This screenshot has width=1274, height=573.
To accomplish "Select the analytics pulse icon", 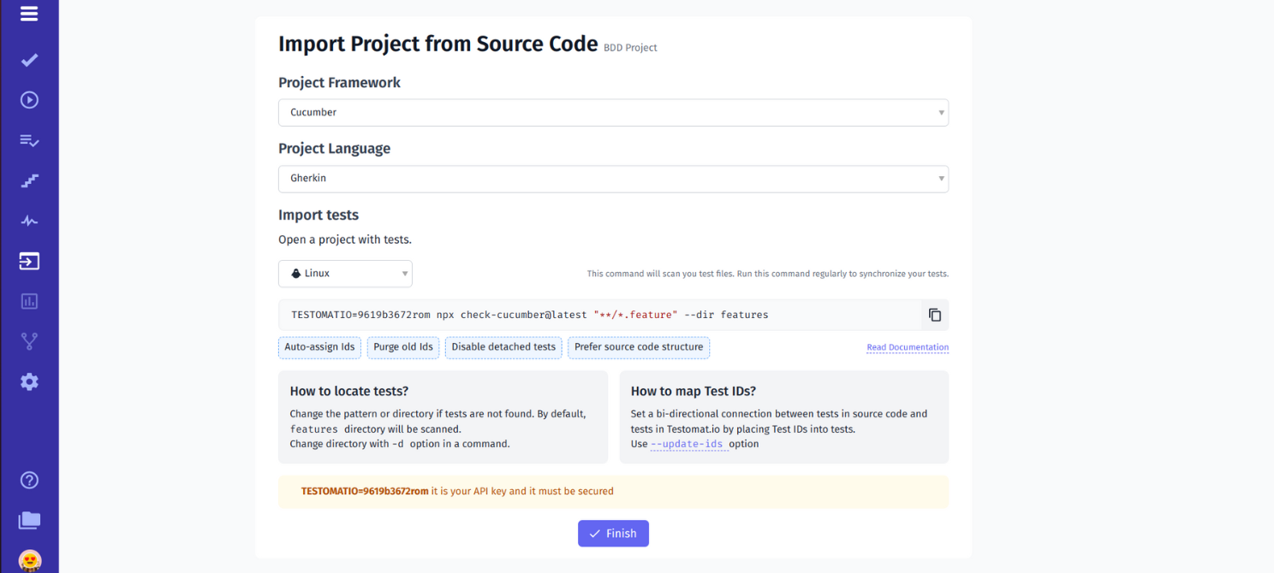I will (x=28, y=220).
